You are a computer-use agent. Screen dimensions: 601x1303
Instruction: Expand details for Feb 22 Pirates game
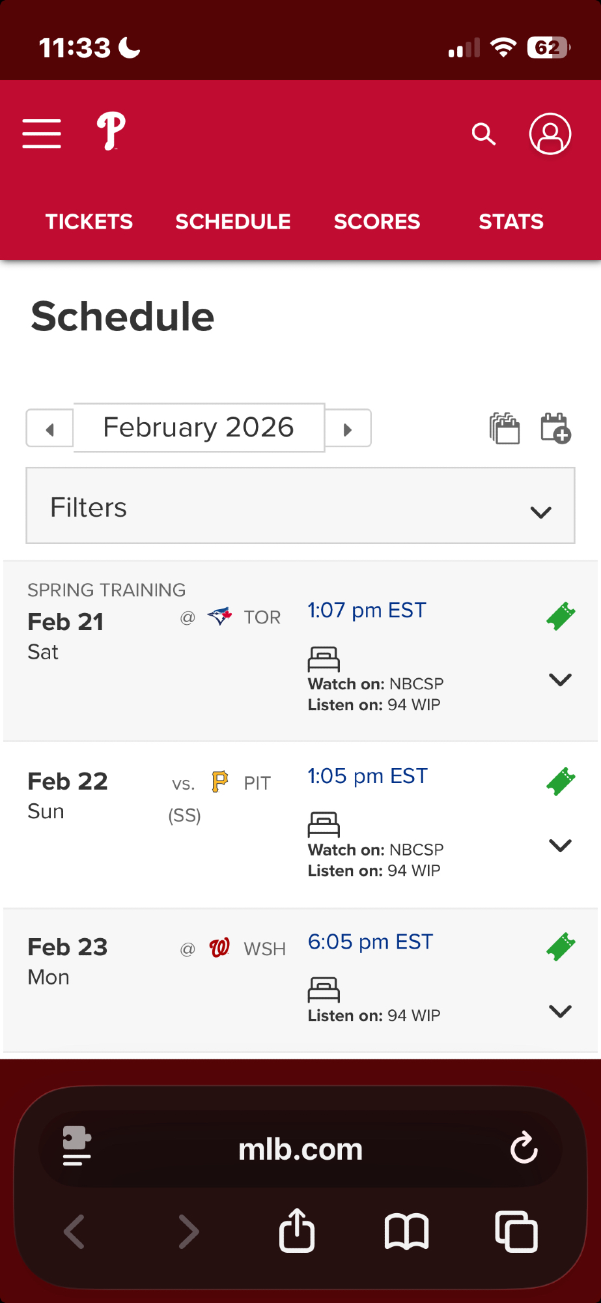pos(560,846)
